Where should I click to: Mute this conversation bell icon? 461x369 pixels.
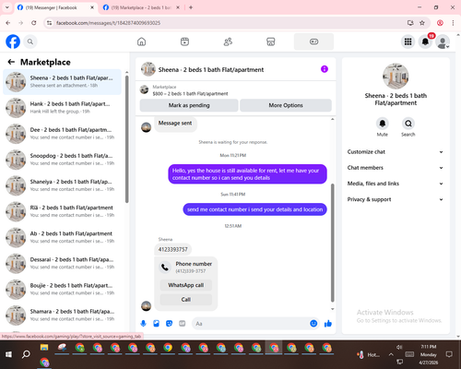point(383,124)
